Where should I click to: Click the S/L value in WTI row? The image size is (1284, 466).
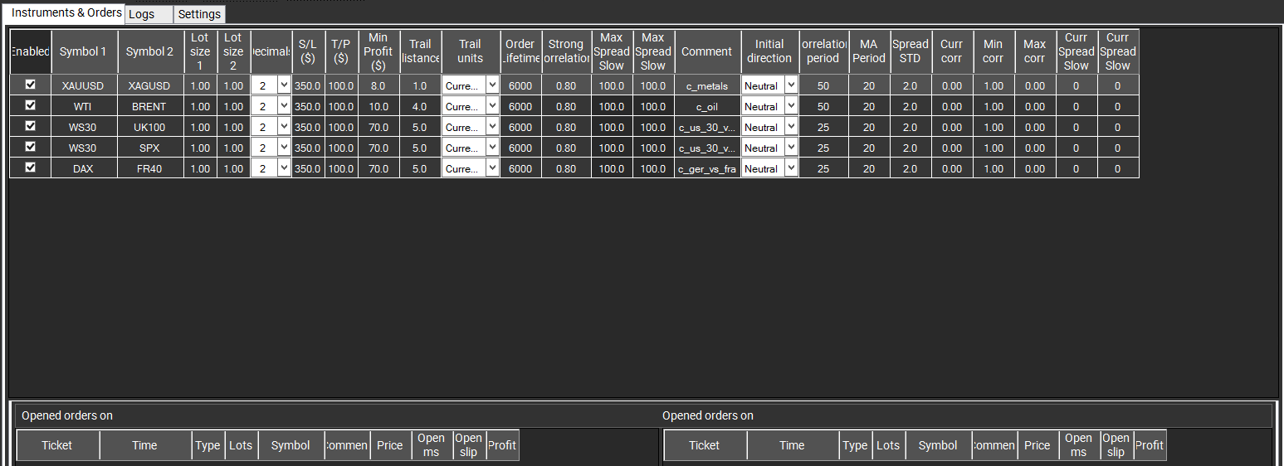click(307, 106)
